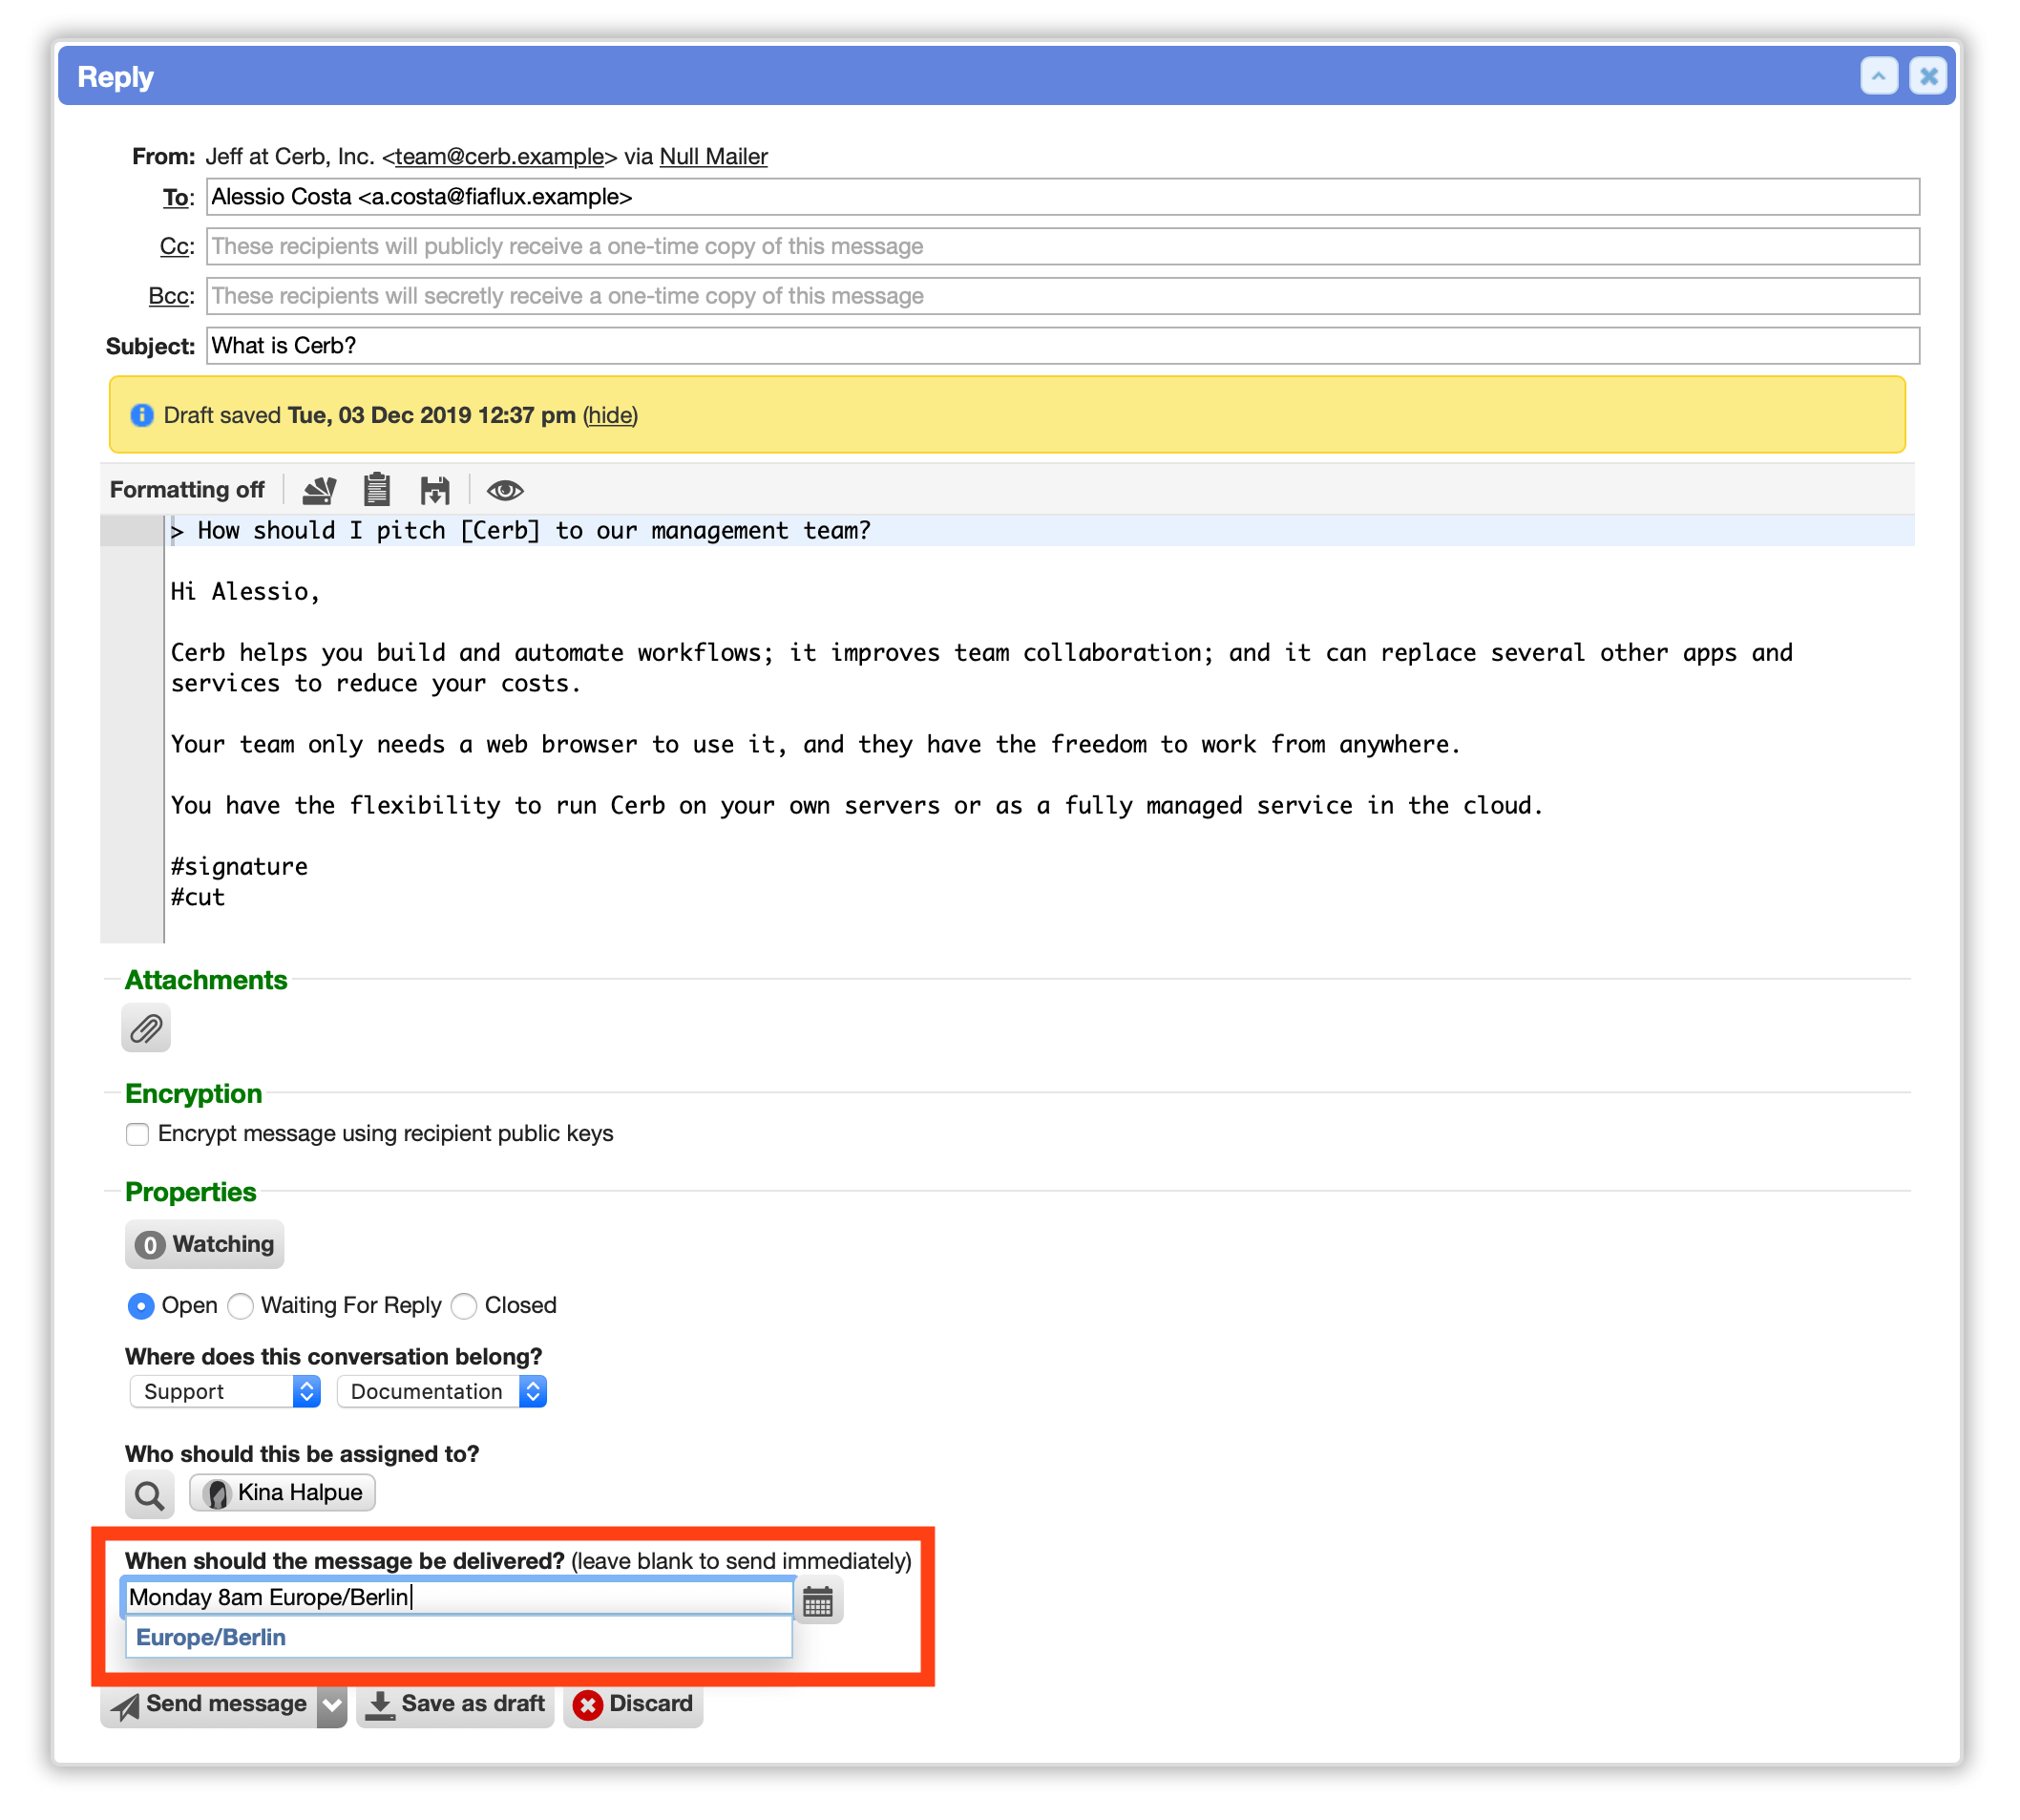The width and height of the screenshot is (2020, 1820).
Task: Click the '#signature' line in the editor
Action: (x=240, y=867)
